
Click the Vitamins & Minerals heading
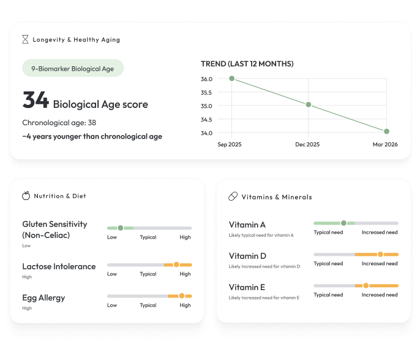point(277,197)
